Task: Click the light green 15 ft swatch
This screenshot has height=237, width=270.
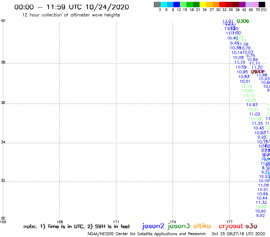Action: click(x=183, y=4)
